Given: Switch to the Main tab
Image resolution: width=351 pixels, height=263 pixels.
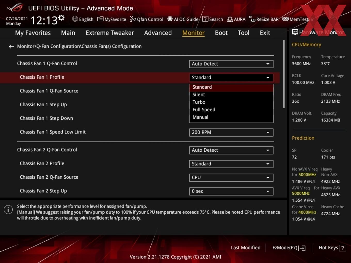Looking at the screenshot, I should click(x=68, y=33).
